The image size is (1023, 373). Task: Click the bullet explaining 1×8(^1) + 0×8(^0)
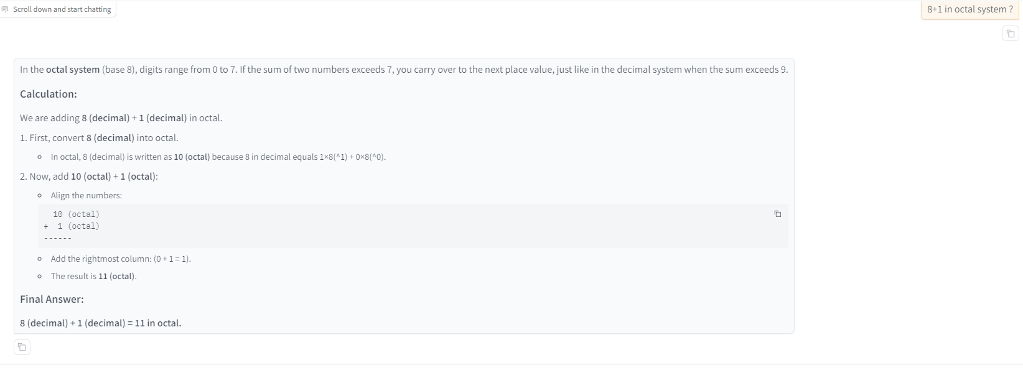click(x=218, y=157)
